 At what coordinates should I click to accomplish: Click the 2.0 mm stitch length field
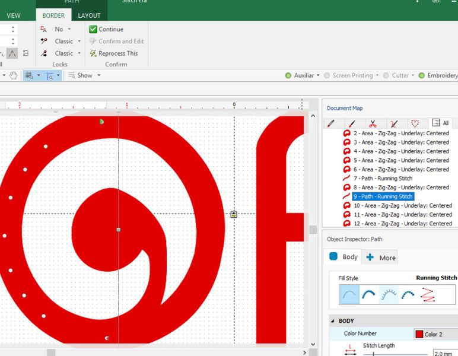click(x=446, y=352)
